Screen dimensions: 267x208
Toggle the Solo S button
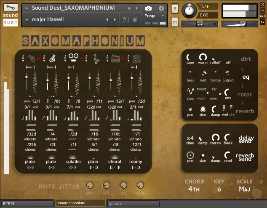pyautogui.click(x=175, y=8)
